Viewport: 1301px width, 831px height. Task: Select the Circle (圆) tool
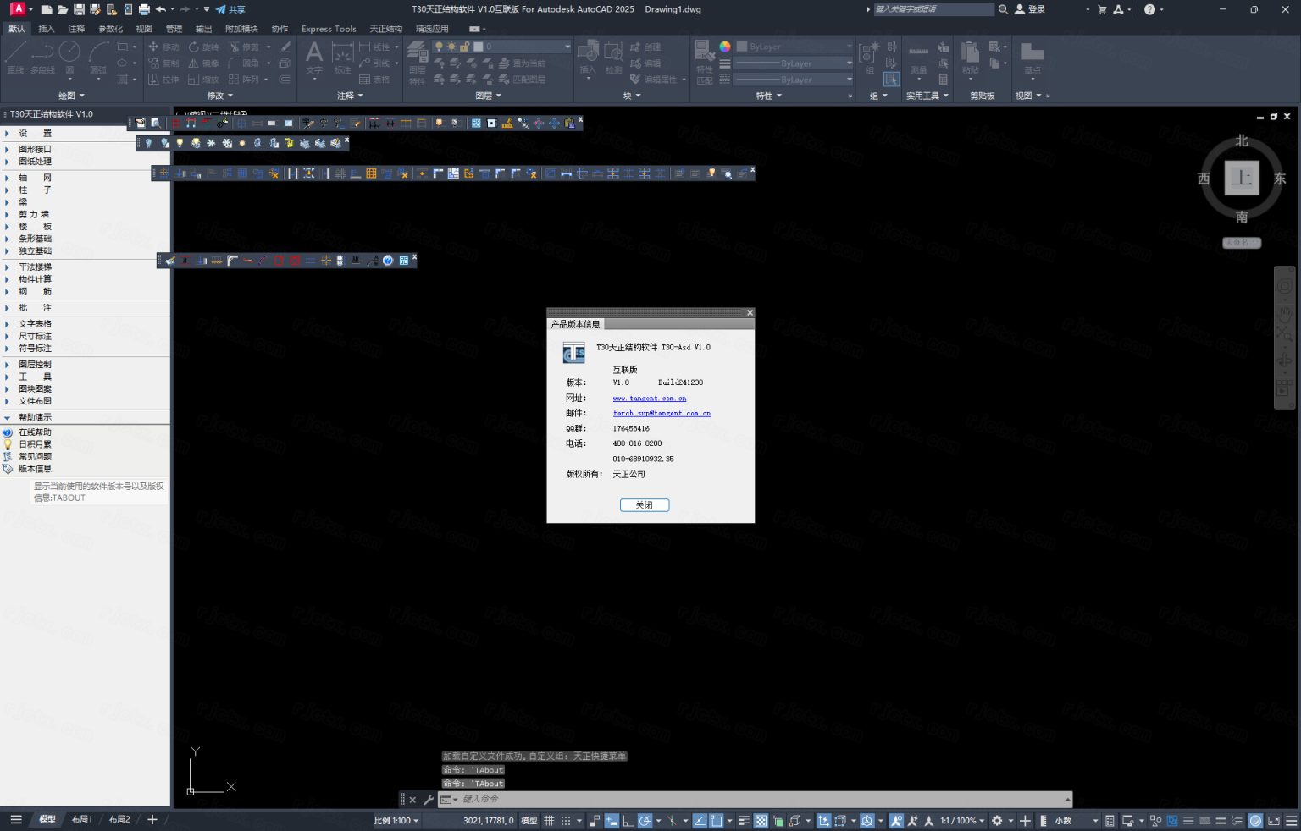click(69, 58)
